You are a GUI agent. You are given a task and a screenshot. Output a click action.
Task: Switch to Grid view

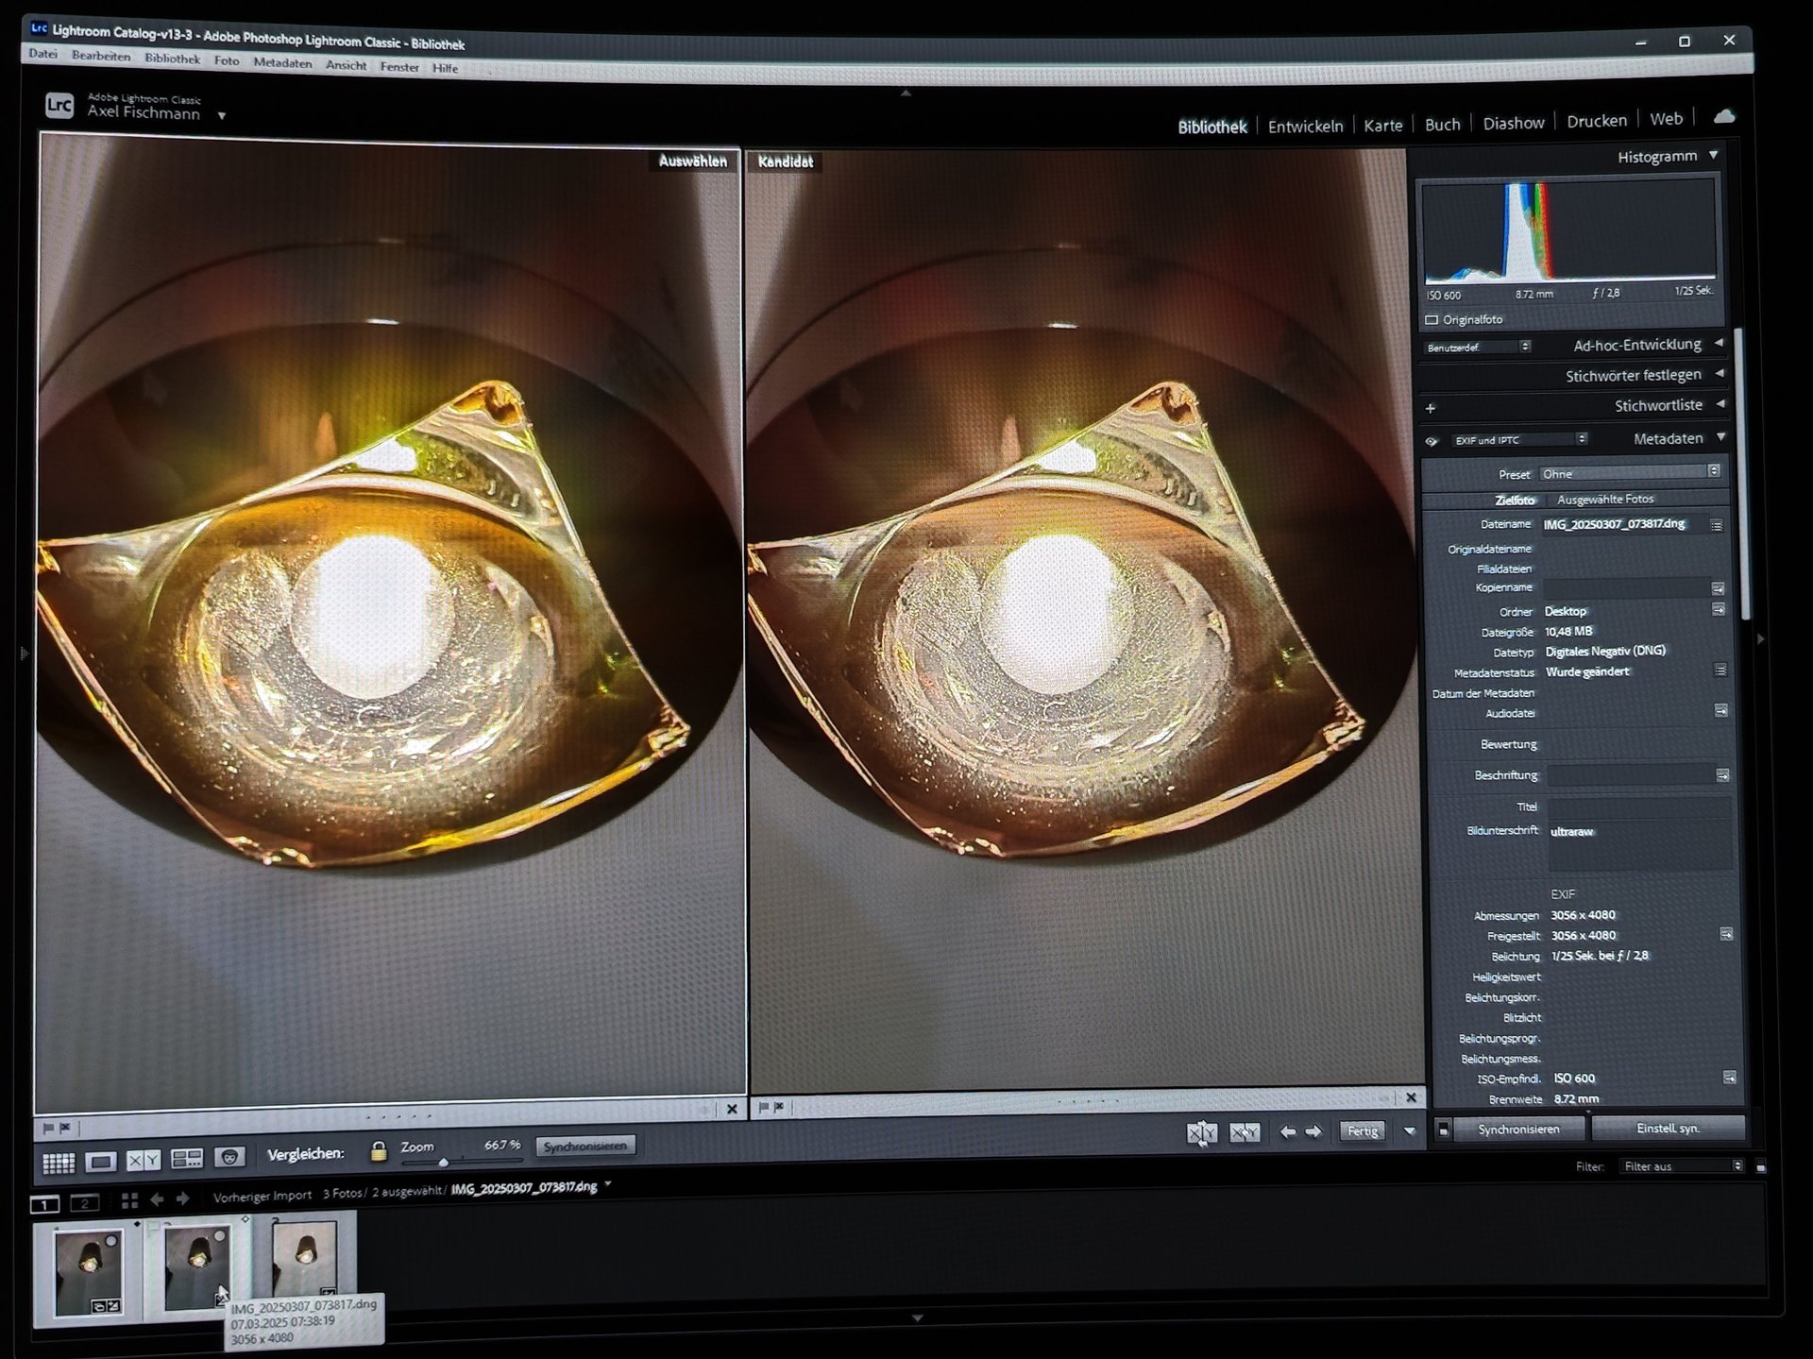[59, 1163]
